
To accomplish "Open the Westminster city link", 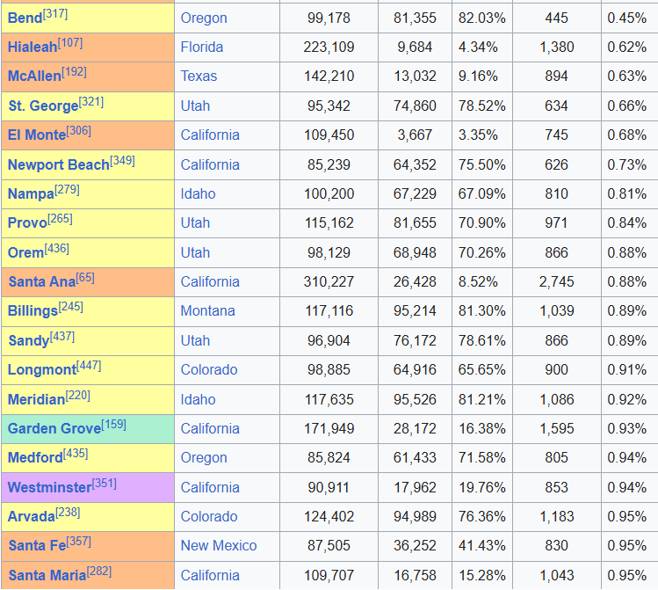I will coord(49,487).
